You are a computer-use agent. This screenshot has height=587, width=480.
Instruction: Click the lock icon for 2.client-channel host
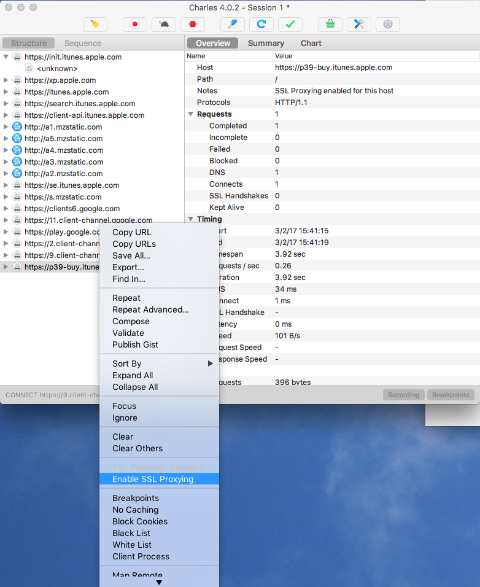click(17, 243)
